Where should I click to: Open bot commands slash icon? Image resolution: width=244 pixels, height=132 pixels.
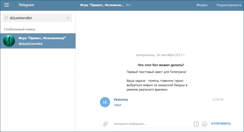pos(196,124)
